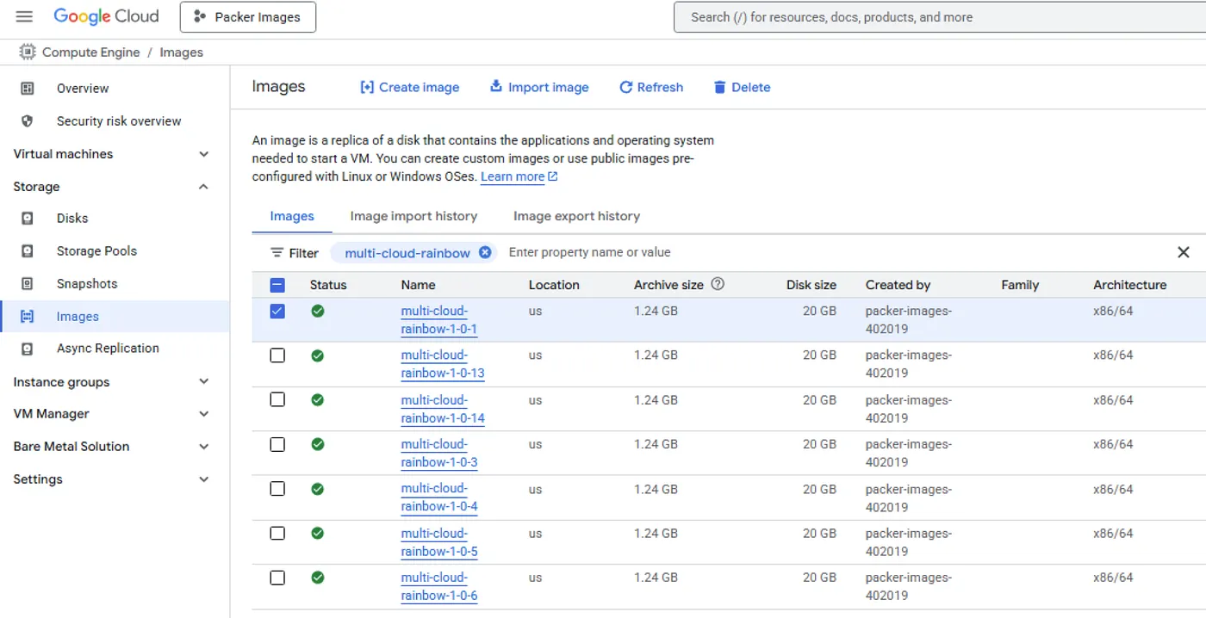Click the green status icon for rainbow-1-0-4
1206x618 pixels.
point(318,489)
